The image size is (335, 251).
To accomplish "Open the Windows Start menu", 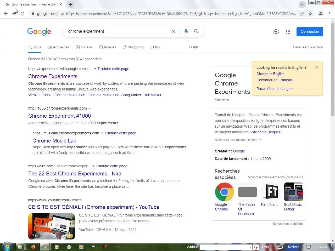I will [x=7, y=247].
